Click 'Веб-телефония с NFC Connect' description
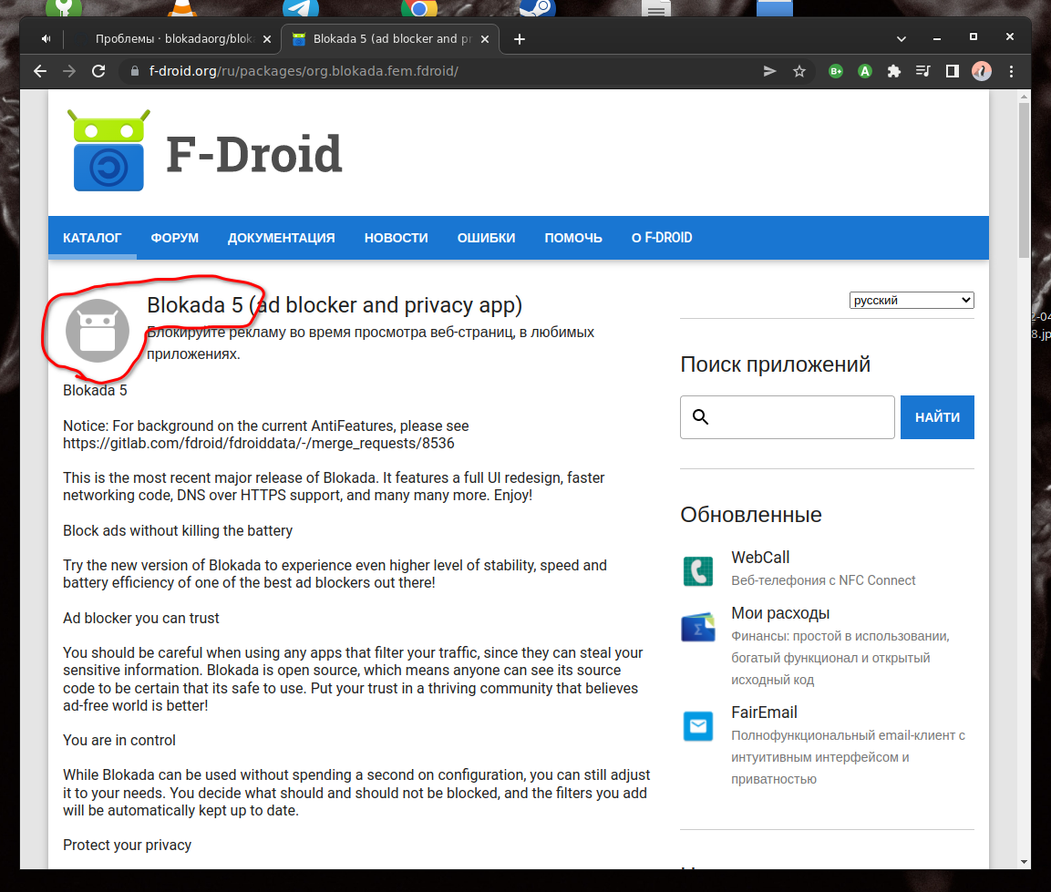 point(823,580)
